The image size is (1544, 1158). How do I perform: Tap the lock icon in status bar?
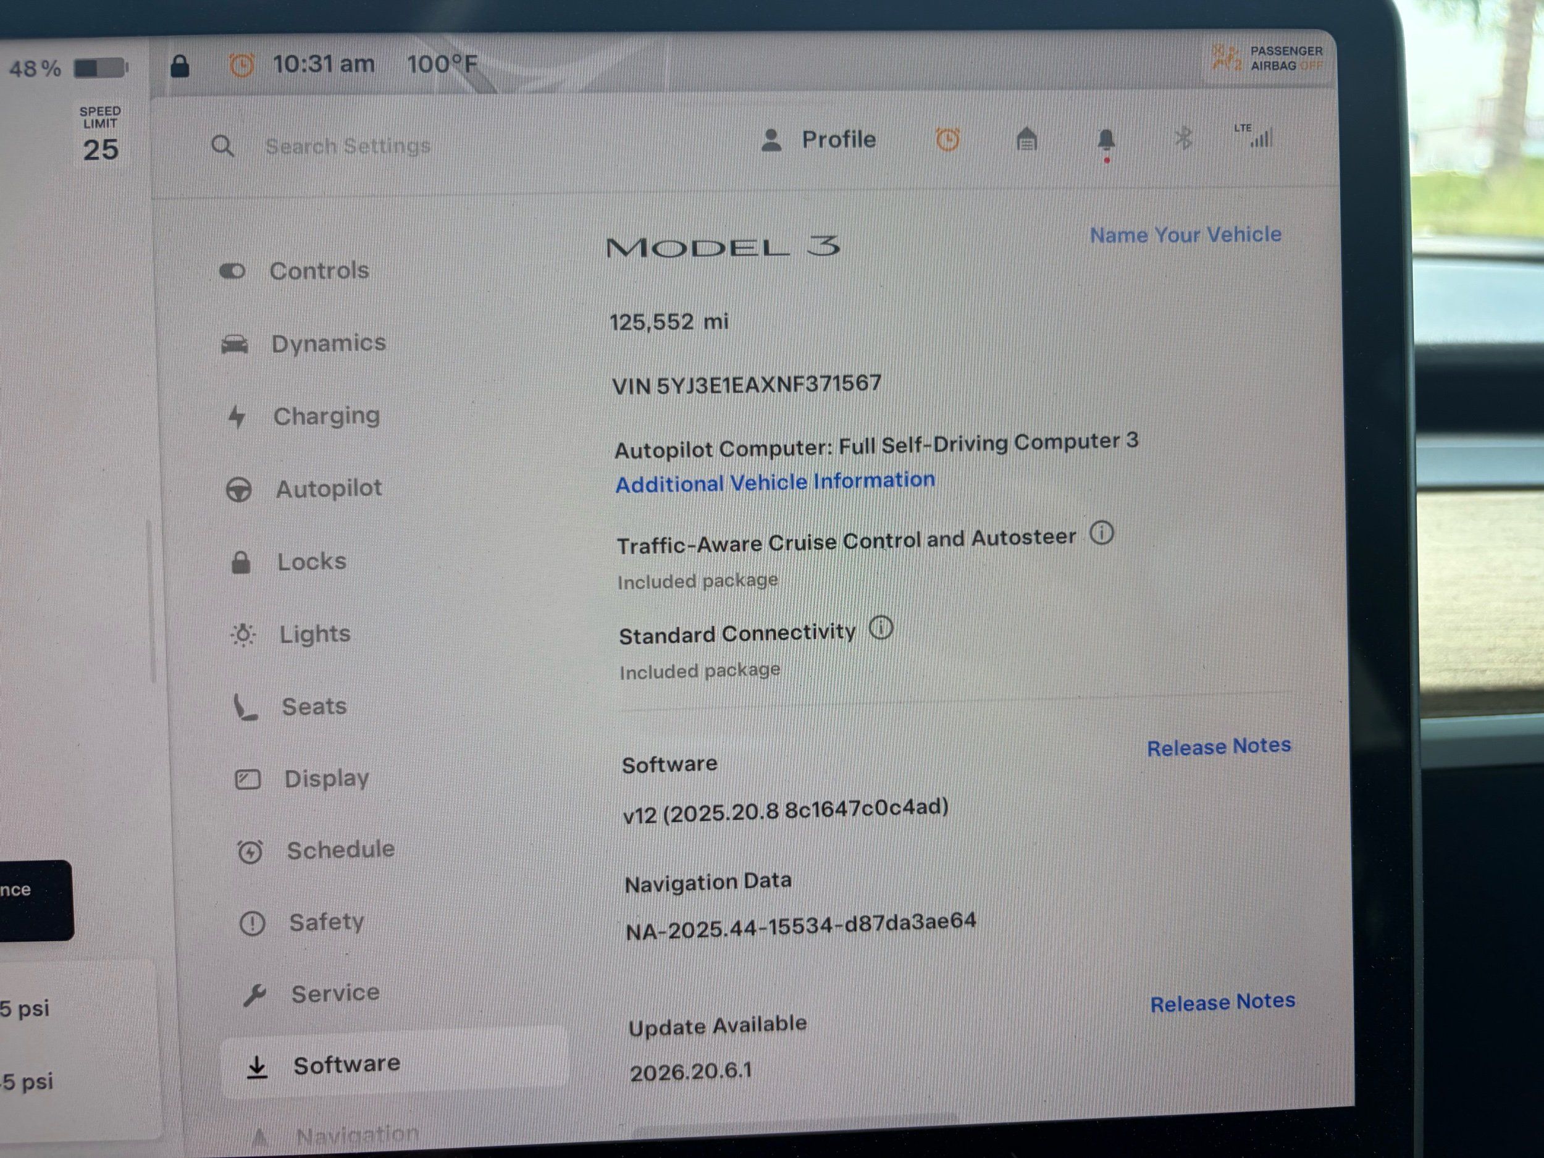click(179, 66)
